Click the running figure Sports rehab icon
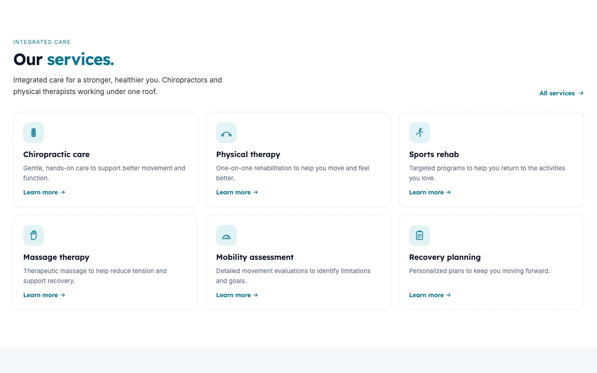Viewport: 597px width, 373px height. click(x=420, y=133)
